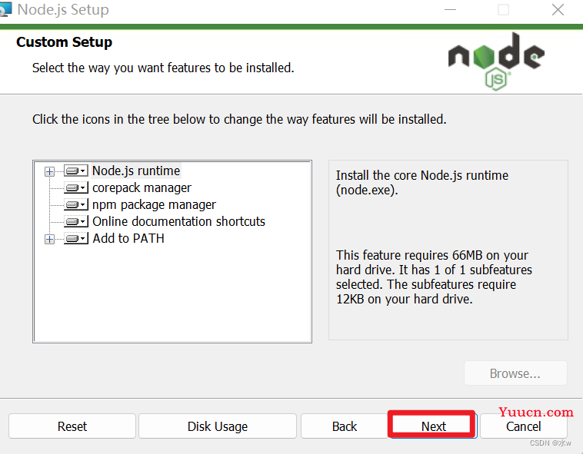583x454 pixels.
Task: Proceed with the Next button
Action: tap(433, 426)
